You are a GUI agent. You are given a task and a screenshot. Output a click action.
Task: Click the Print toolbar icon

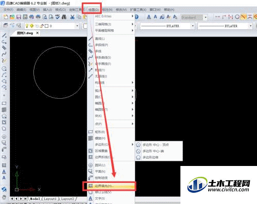pyautogui.click(x=38, y=17)
